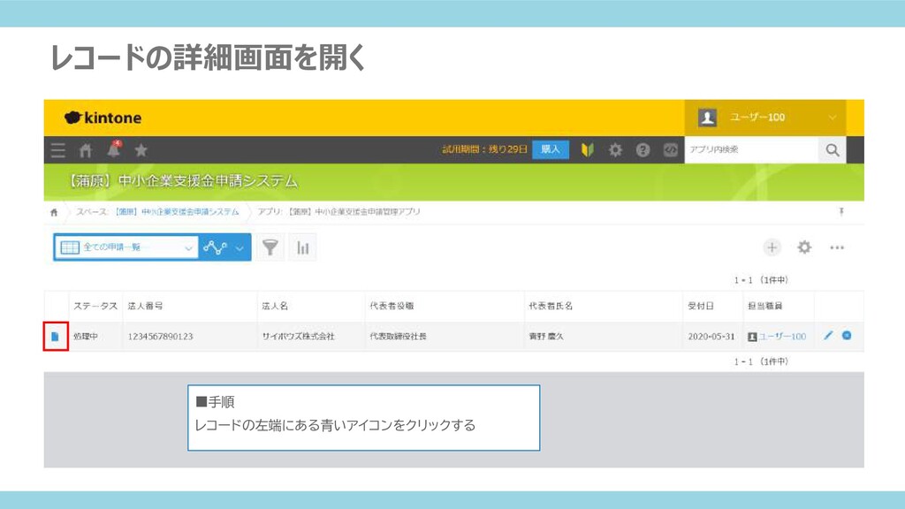Click the 2020-05-31 date cell

711,337
